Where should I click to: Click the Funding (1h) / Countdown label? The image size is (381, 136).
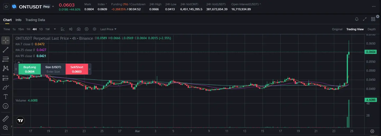tap(128, 4)
